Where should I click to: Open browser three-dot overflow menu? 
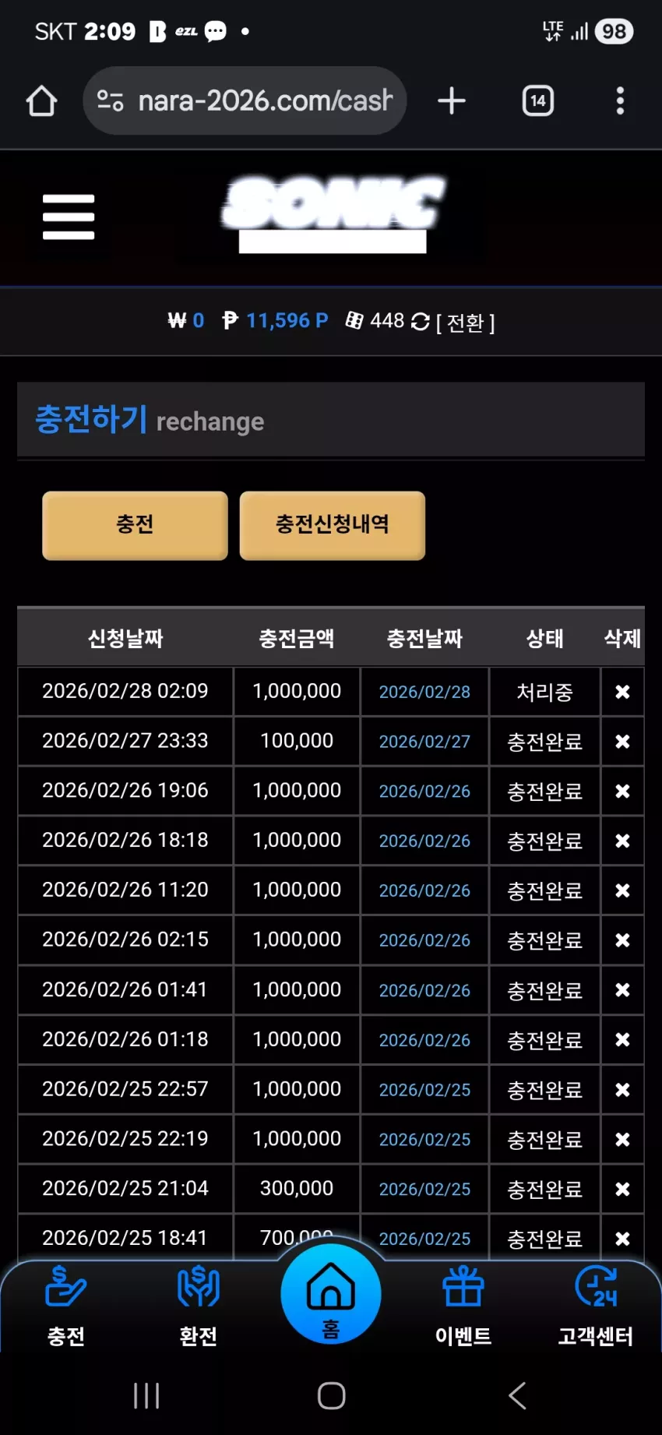620,100
